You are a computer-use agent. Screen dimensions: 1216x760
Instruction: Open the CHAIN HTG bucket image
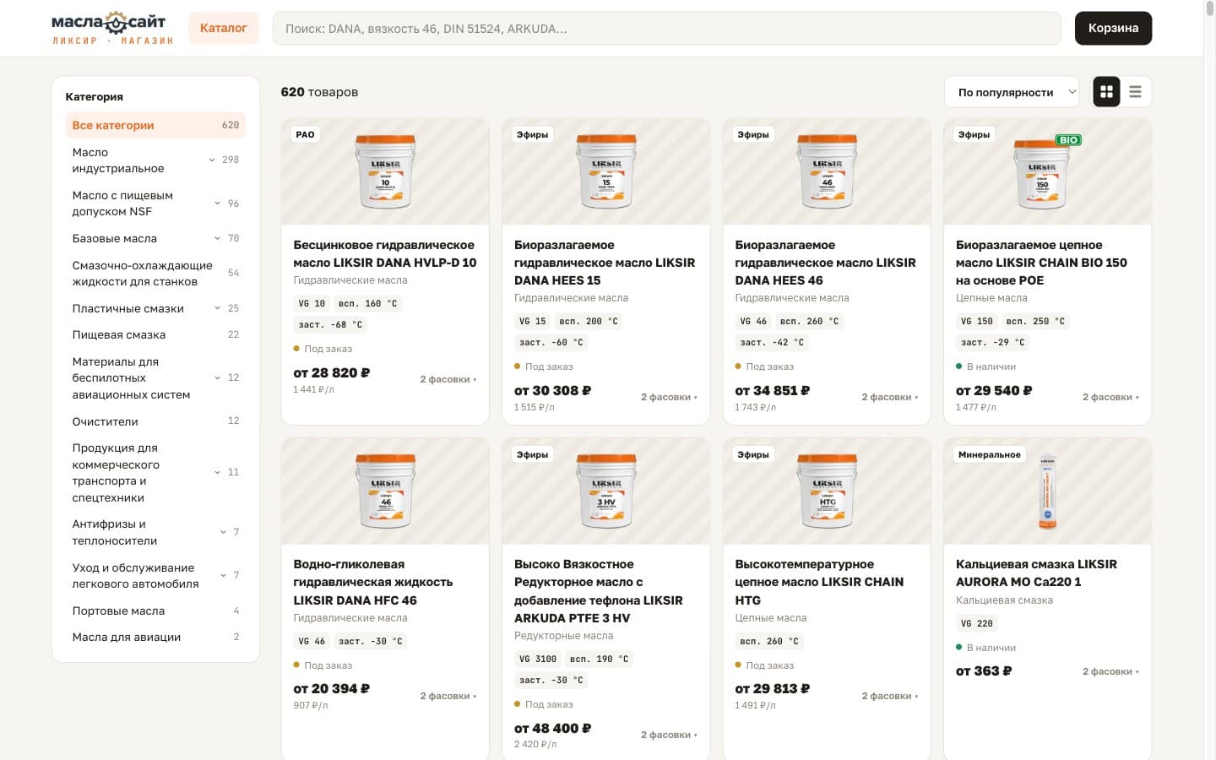click(827, 491)
